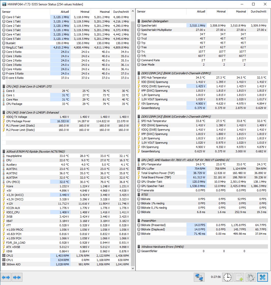Select the GPU [#0] AMD Radeon section header

tap(185, 160)
